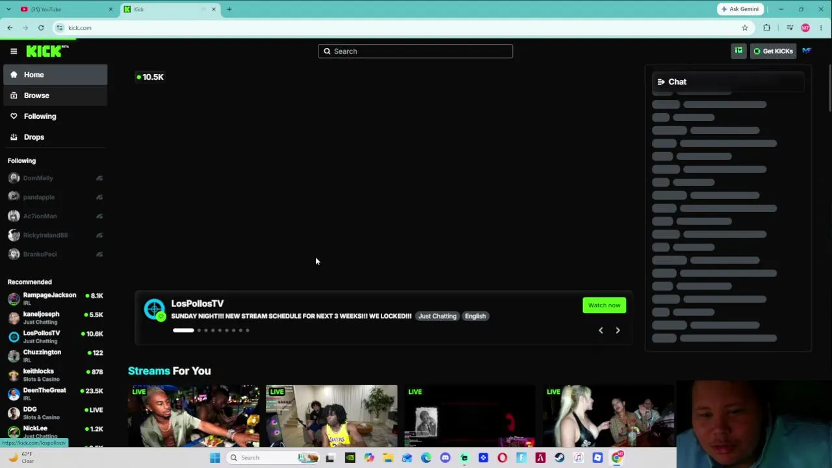
Task: Click the Just Chatting category tag
Action: click(437, 316)
